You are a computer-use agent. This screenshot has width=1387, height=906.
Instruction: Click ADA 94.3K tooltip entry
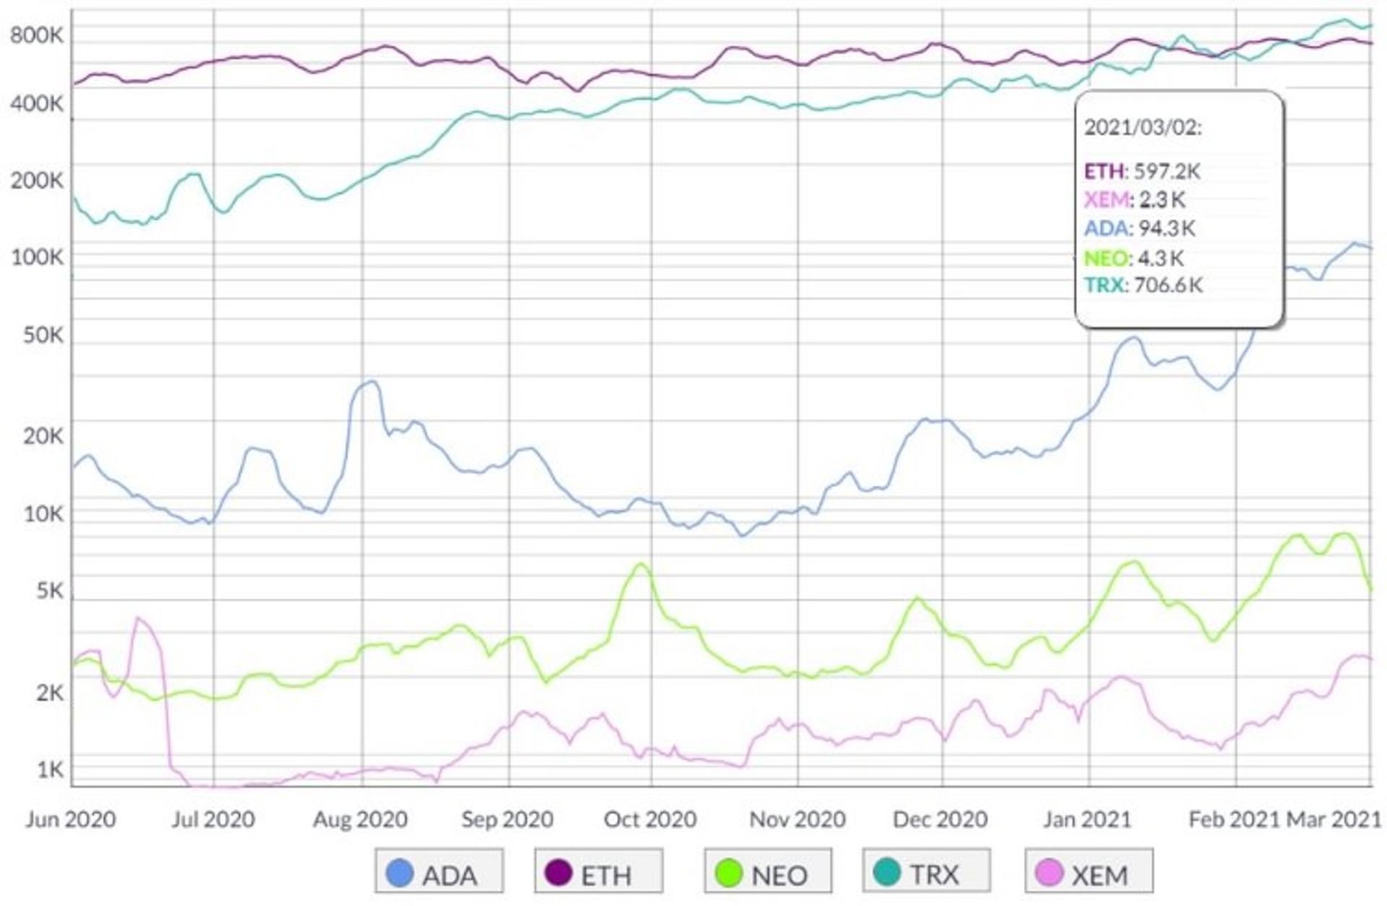coord(1140,229)
